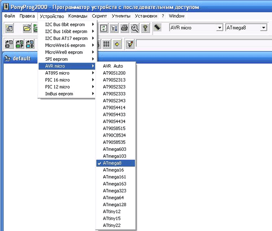Choose AT90S8535 from the device list
Viewport: 272px width, 231px height.
116,142
